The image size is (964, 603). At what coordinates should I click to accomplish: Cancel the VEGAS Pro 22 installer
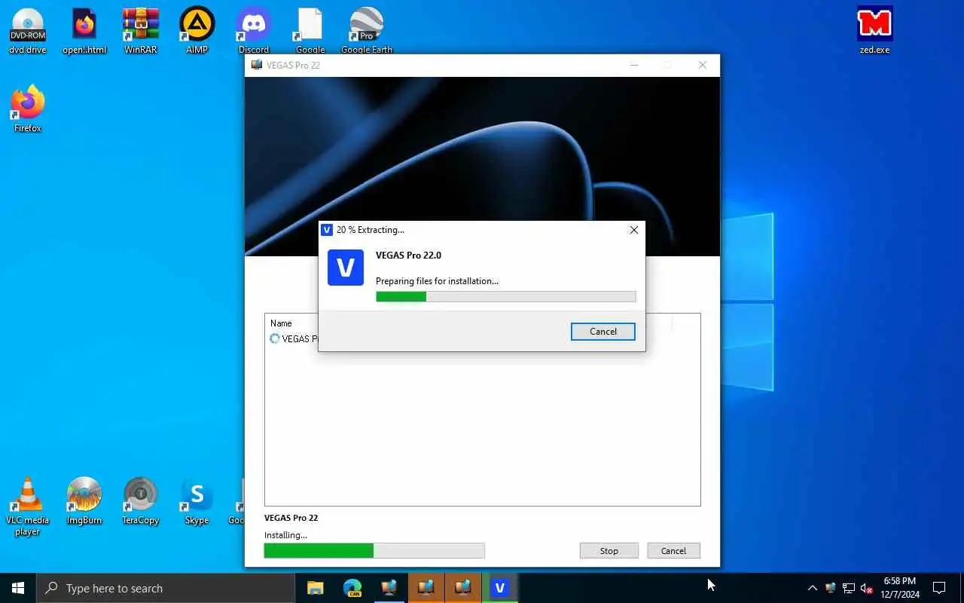[673, 551]
